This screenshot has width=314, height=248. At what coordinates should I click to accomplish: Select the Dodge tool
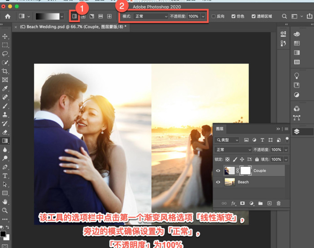pos(5,158)
